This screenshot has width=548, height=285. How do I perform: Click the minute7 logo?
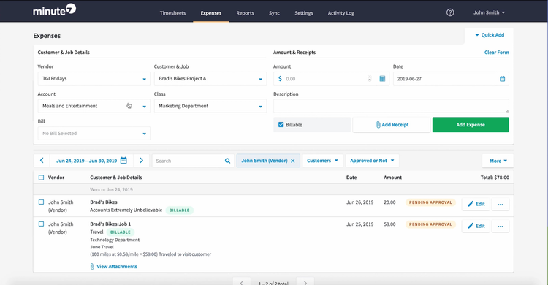[x=55, y=10]
